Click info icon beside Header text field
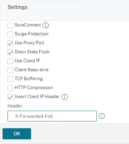 101,116
